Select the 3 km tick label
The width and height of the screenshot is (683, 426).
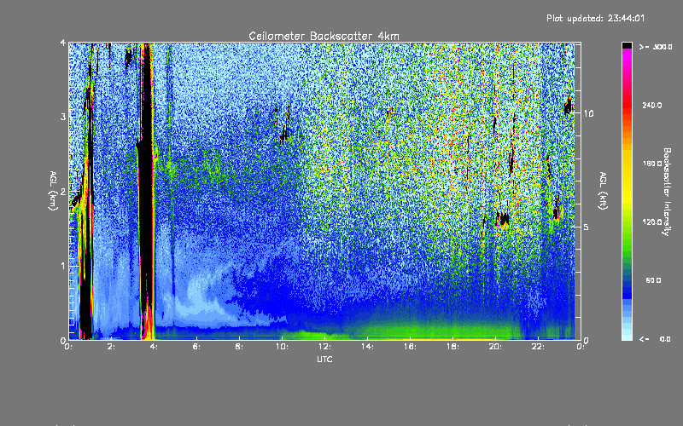click(63, 117)
